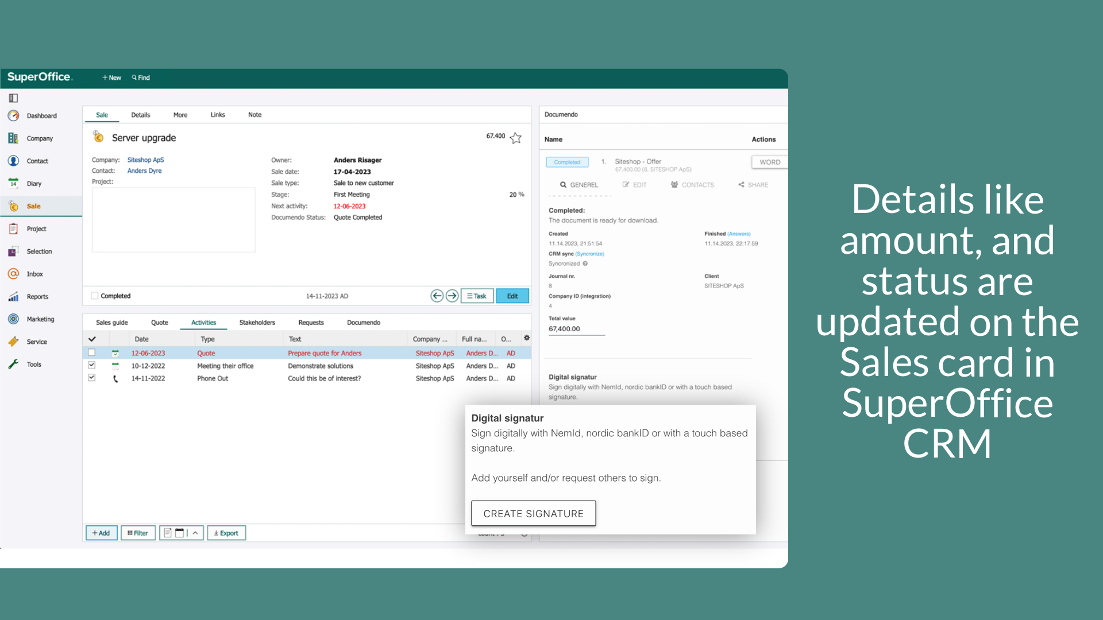
Task: Open the Contact navigator icon
Action: (x=13, y=161)
